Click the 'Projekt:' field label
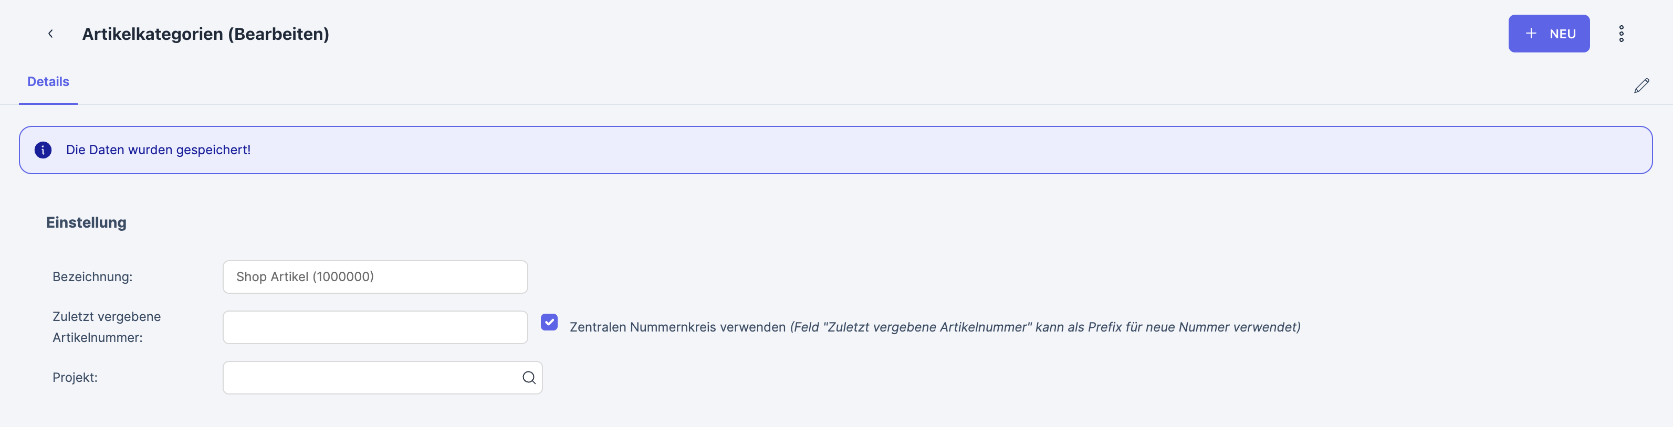Viewport: 1673px width, 427px height. point(75,378)
